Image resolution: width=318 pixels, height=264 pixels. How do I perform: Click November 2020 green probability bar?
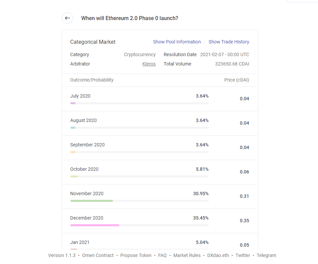[x=91, y=201]
